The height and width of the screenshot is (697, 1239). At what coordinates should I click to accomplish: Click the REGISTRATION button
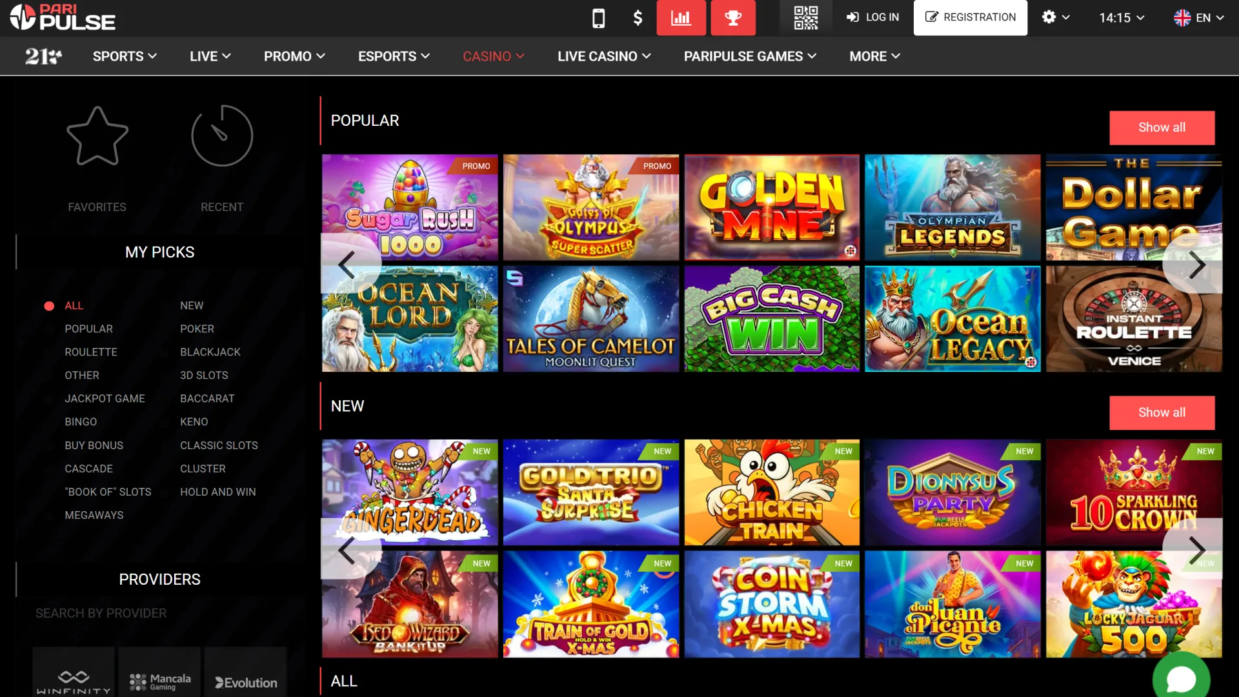[971, 17]
